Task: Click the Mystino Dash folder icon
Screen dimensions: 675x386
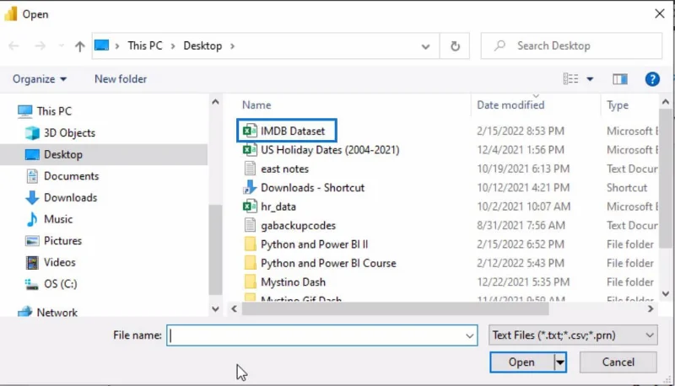Action: (x=250, y=282)
